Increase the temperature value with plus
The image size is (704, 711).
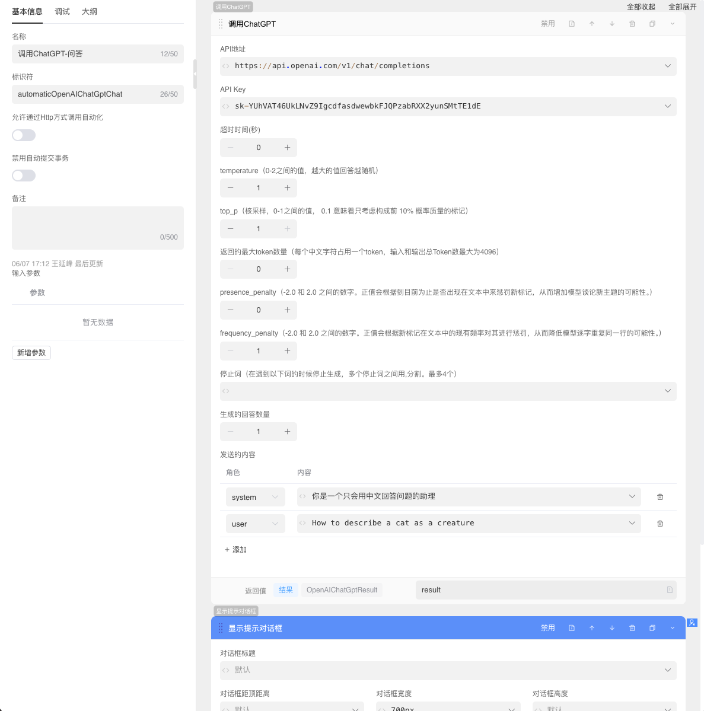point(287,188)
